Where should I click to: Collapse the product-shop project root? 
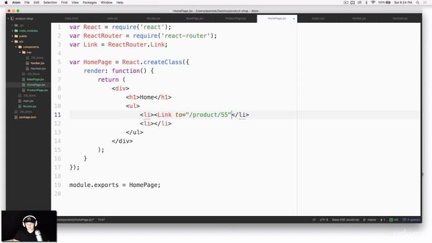coord(8,18)
